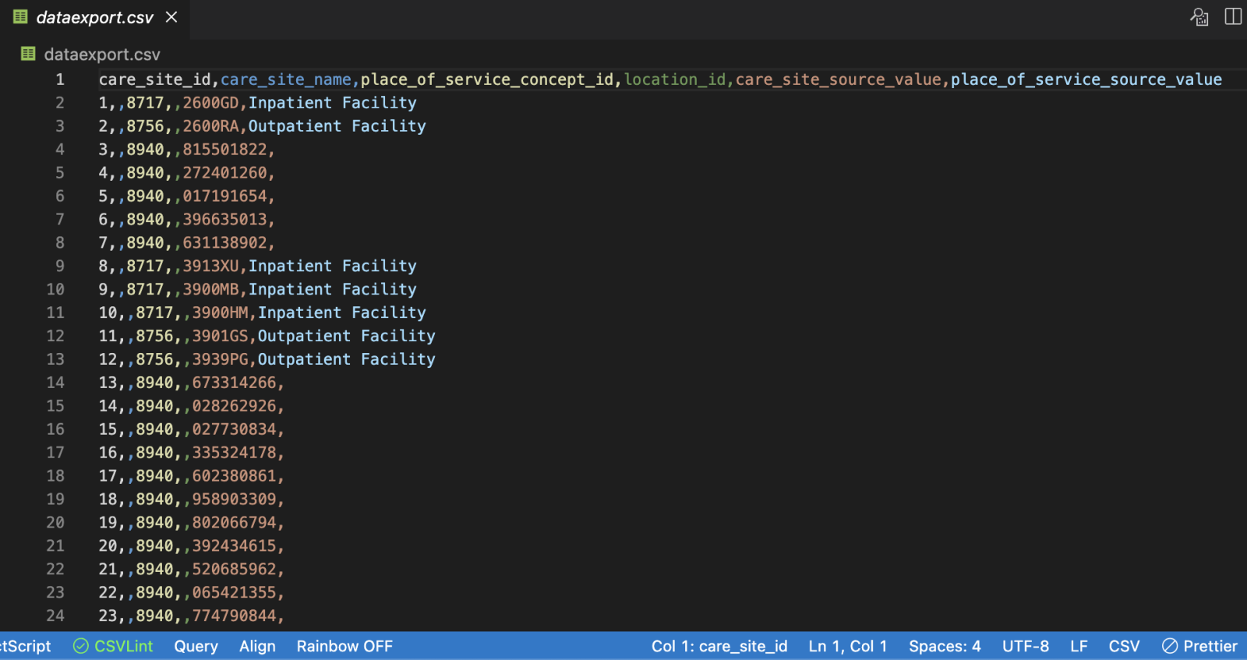Open Go to Line via Ln 1, Col 1

point(847,646)
